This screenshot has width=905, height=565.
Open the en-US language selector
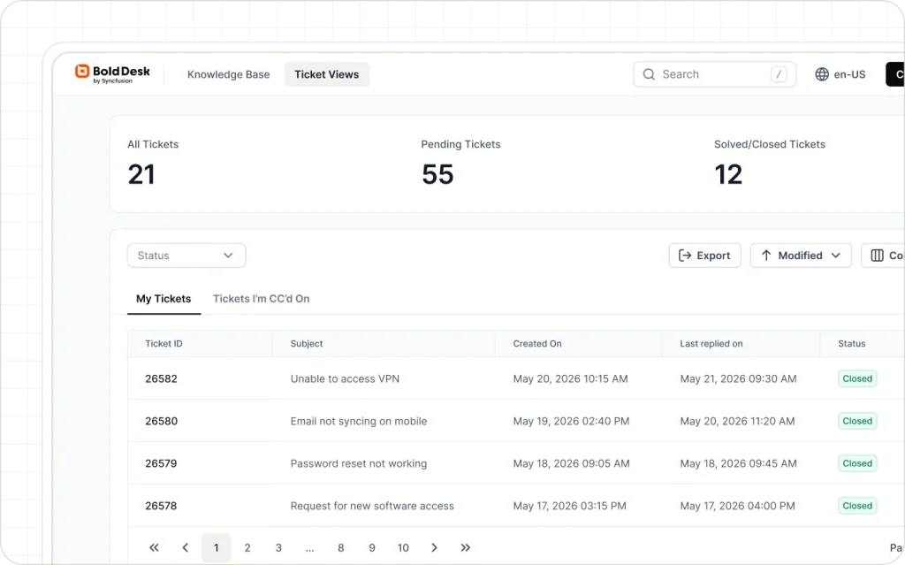[x=840, y=74]
